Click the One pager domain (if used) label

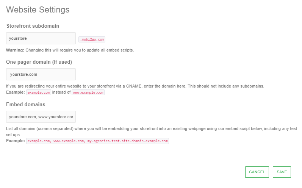click(x=39, y=62)
